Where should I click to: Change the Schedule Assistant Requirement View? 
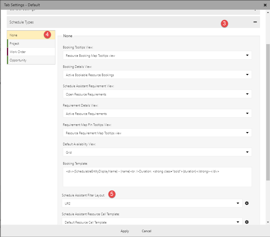tap(247, 94)
